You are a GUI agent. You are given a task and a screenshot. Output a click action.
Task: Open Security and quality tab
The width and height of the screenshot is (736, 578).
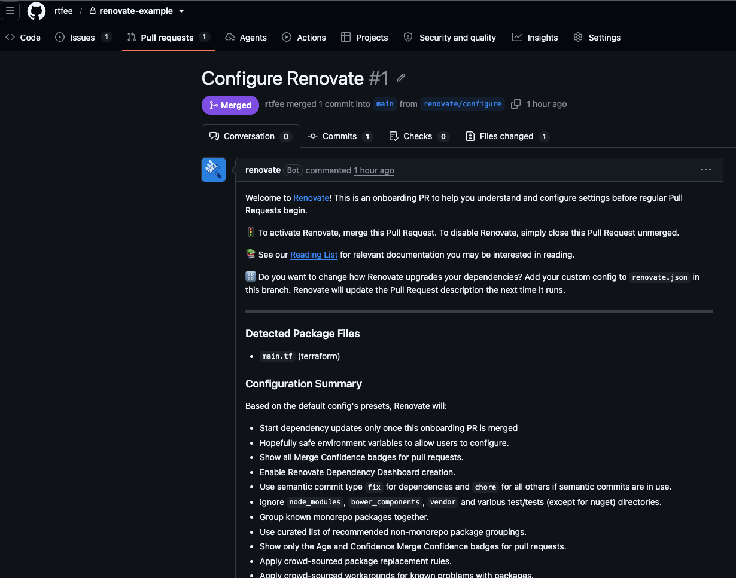click(450, 38)
